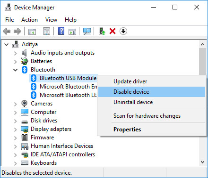Image resolution: width=208 pixels, height=178 pixels.
Task: Click the Back arrow toolbar icon
Action: (7, 31)
